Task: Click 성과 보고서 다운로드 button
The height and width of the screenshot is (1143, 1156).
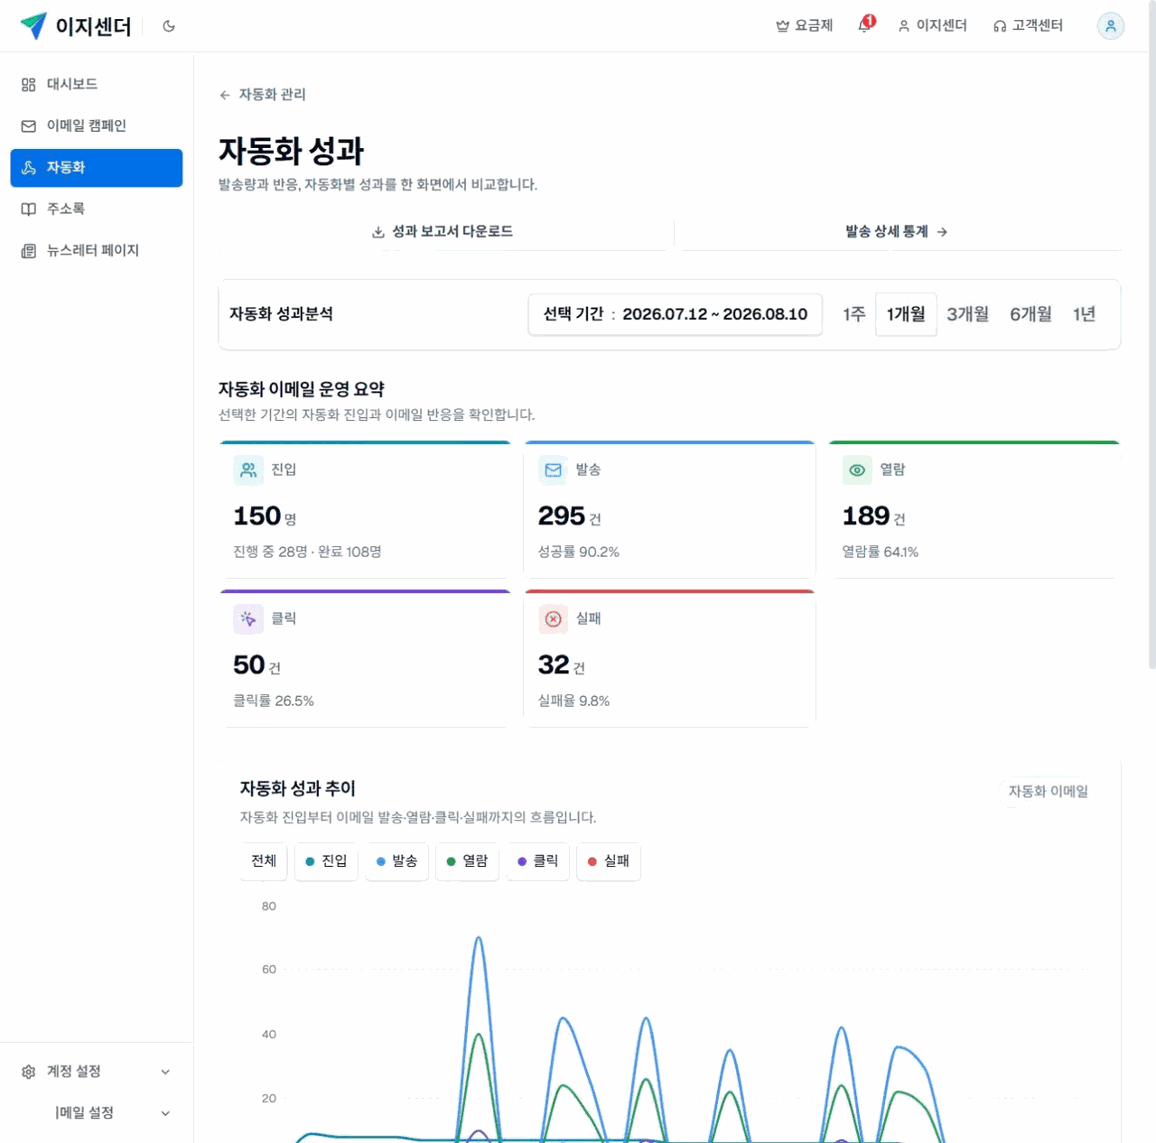Action: (x=443, y=232)
